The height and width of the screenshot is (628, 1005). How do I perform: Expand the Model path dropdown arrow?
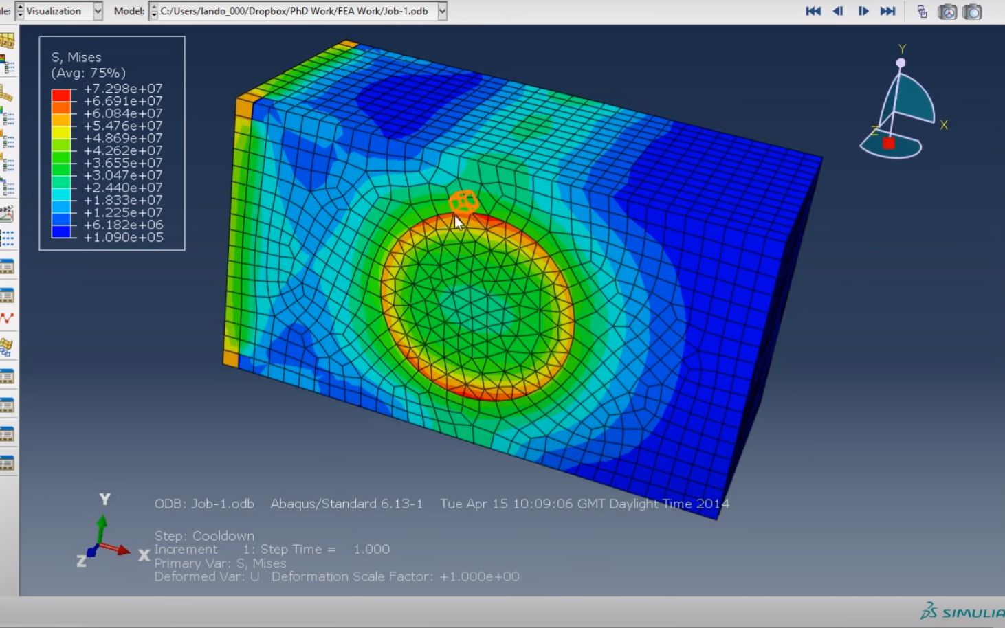pyautogui.click(x=442, y=11)
